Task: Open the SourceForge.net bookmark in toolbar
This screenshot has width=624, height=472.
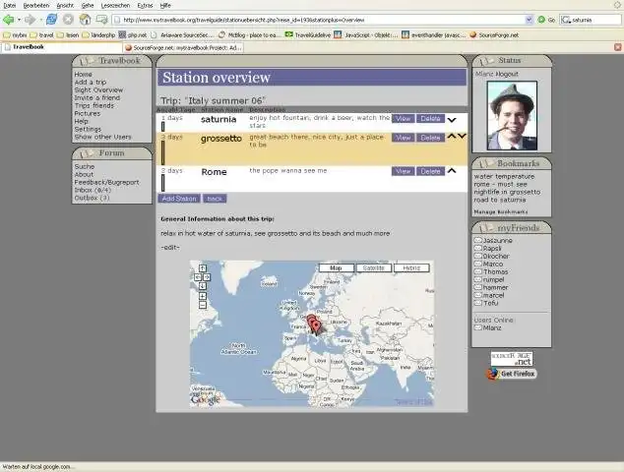Action: coord(494,35)
